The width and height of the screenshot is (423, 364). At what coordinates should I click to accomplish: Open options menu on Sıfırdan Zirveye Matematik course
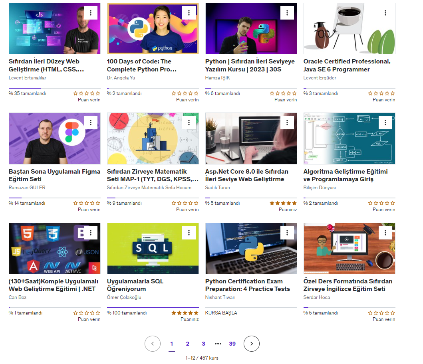pyautogui.click(x=189, y=123)
